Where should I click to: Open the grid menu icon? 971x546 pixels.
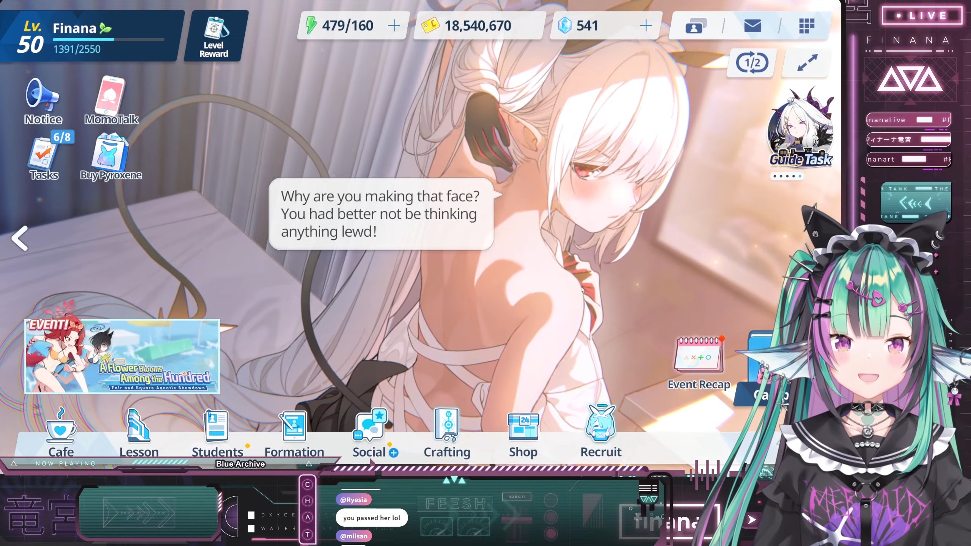coord(806,26)
